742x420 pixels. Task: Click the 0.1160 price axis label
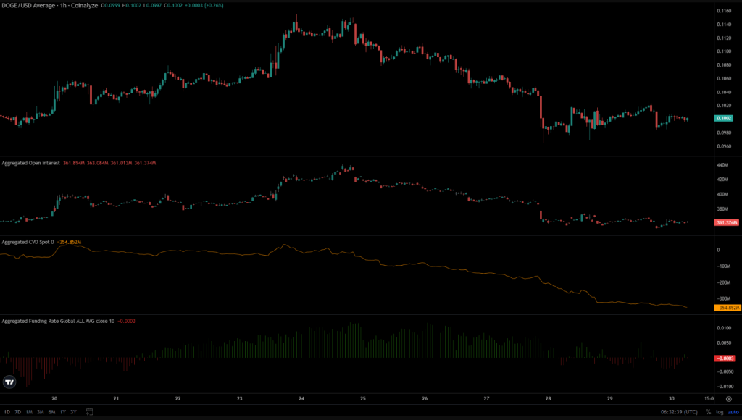click(x=724, y=10)
